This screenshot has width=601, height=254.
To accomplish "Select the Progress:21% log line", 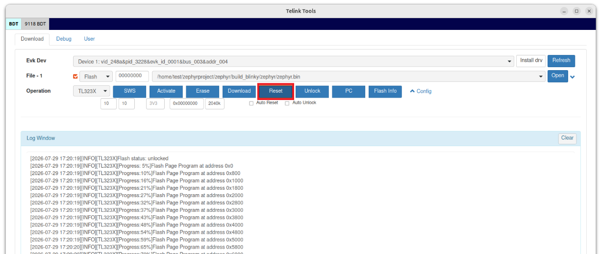I will (x=137, y=188).
